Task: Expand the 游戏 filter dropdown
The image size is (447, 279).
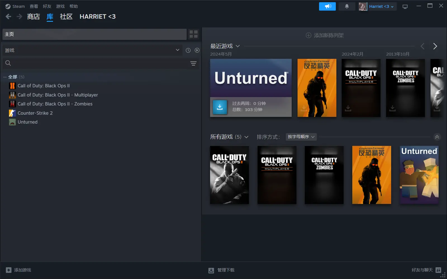Action: (92, 50)
